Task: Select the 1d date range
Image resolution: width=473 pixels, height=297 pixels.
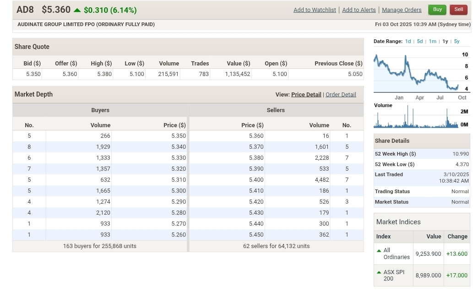Action: click(408, 42)
